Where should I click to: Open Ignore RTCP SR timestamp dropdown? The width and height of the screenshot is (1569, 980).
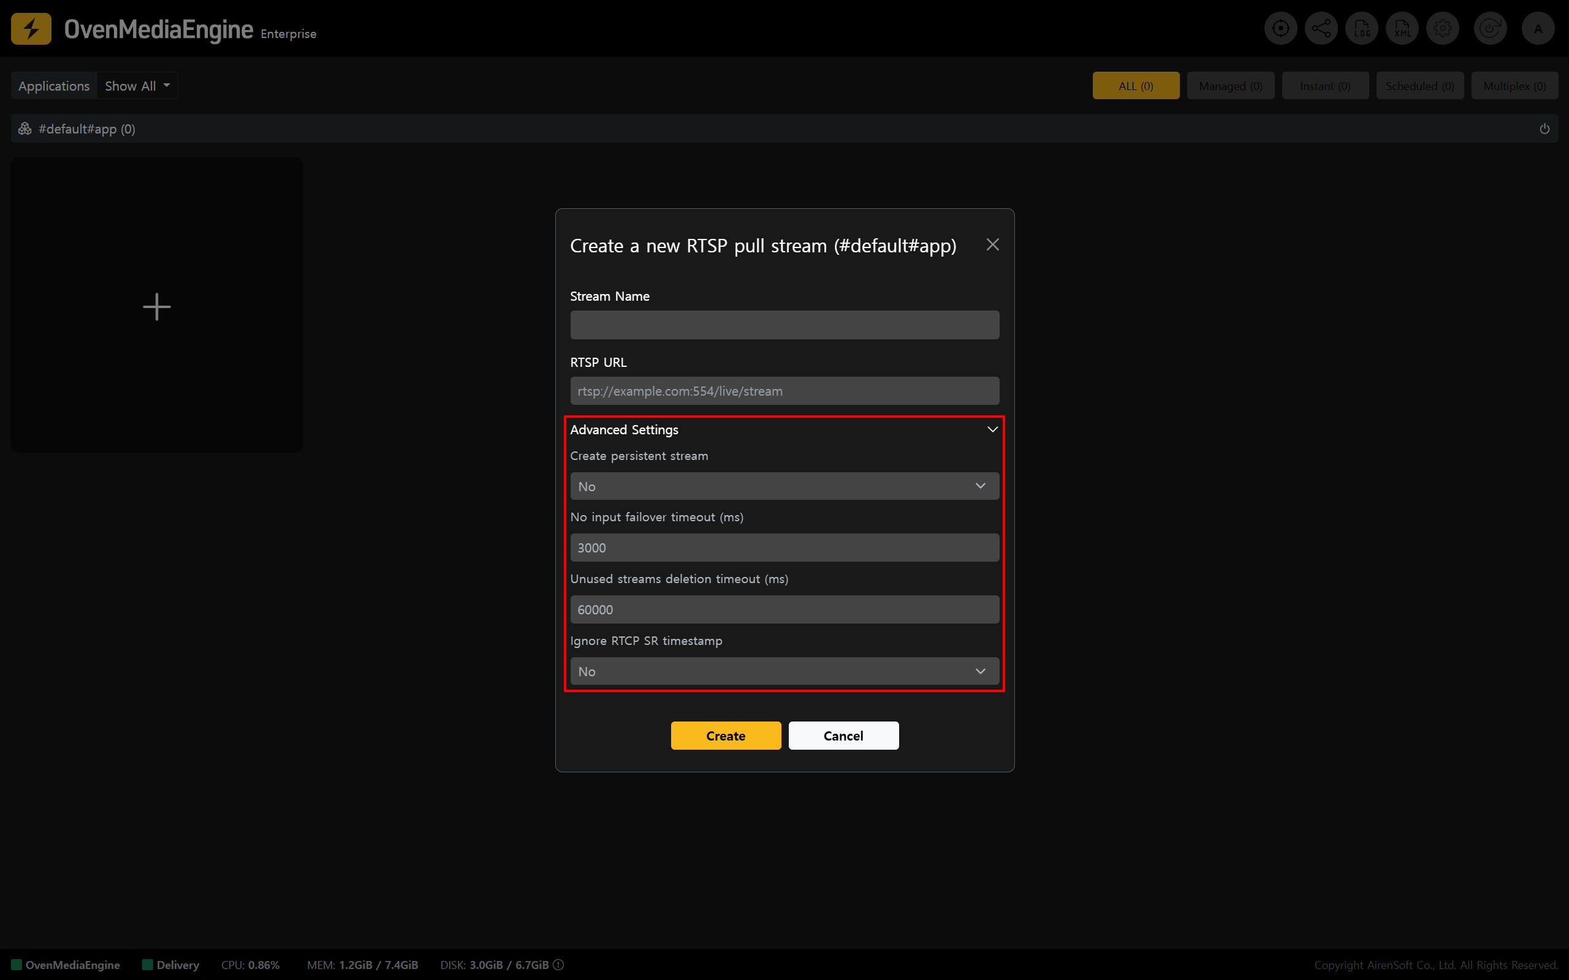(x=784, y=671)
